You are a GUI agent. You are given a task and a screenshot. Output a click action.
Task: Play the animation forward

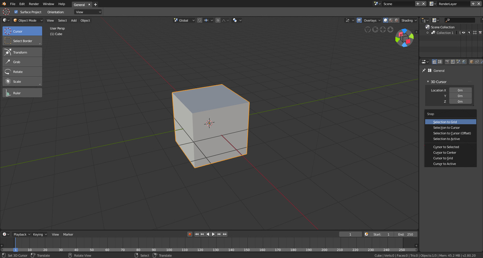pyautogui.click(x=213, y=234)
